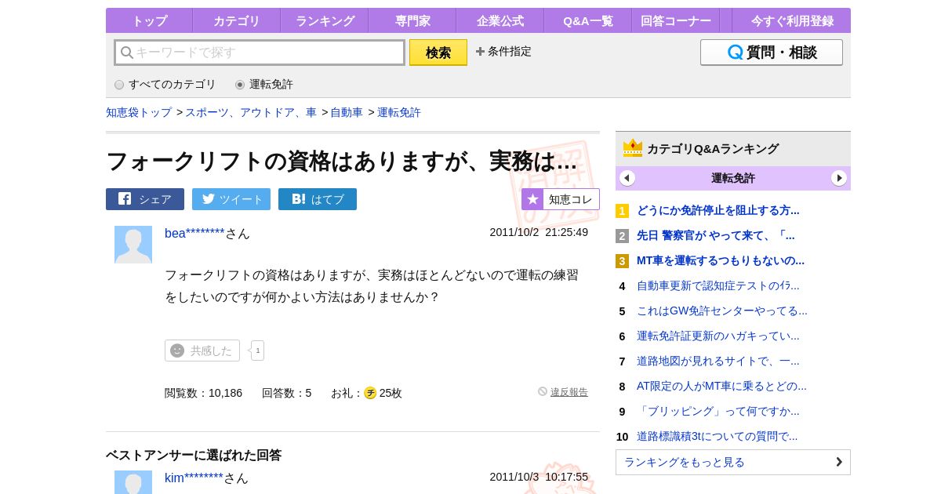Image resolution: width=941 pixels, height=494 pixels.
Task: Click the avatar of asker bea********
Action: [x=133, y=245]
